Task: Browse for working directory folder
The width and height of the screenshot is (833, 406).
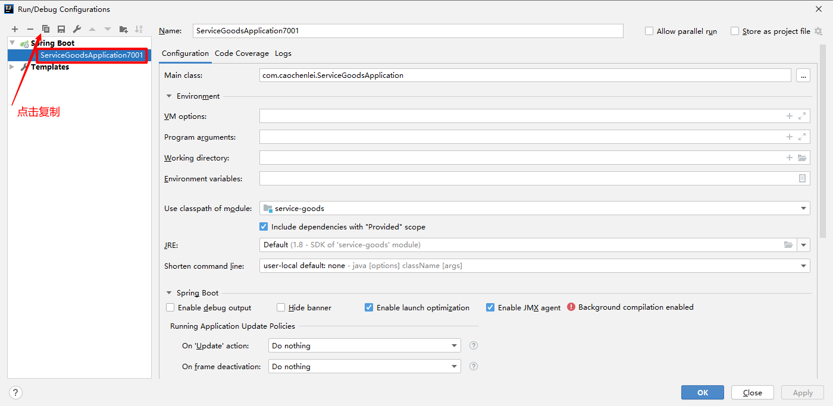Action: (802, 158)
